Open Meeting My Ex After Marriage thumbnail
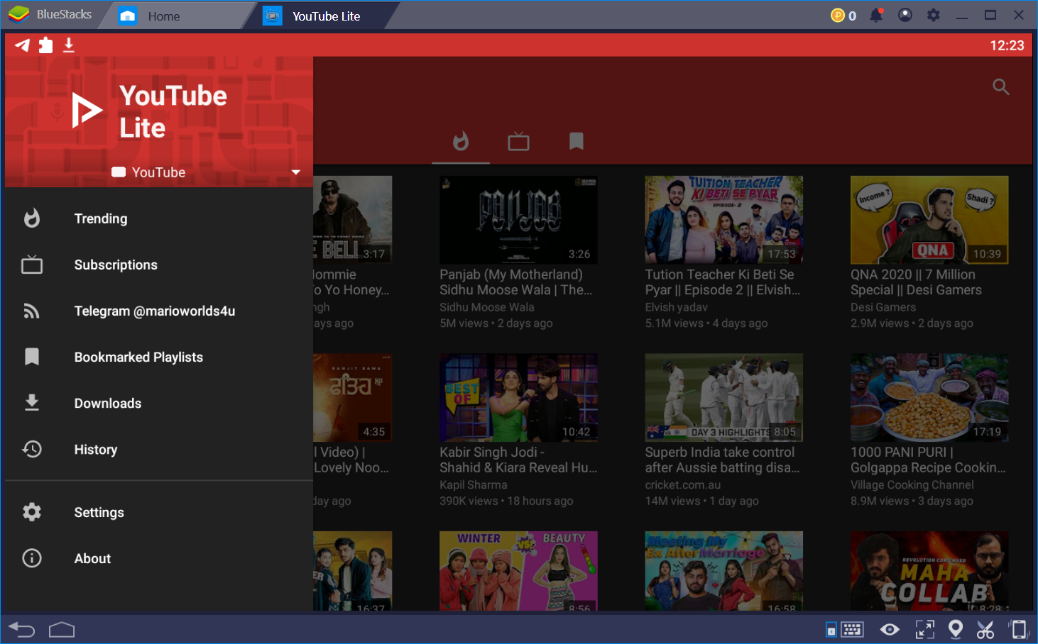This screenshot has width=1038, height=644. click(724, 571)
